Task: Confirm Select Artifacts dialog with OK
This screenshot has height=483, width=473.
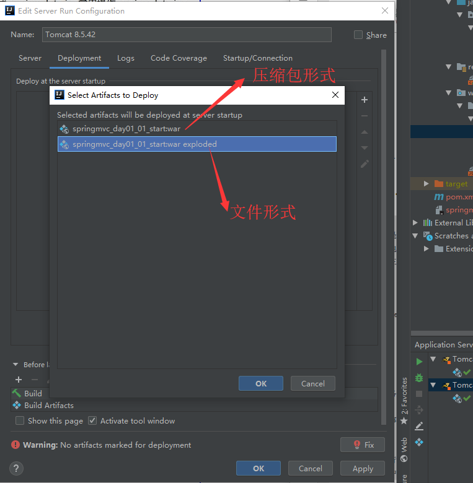Action: 261,383
